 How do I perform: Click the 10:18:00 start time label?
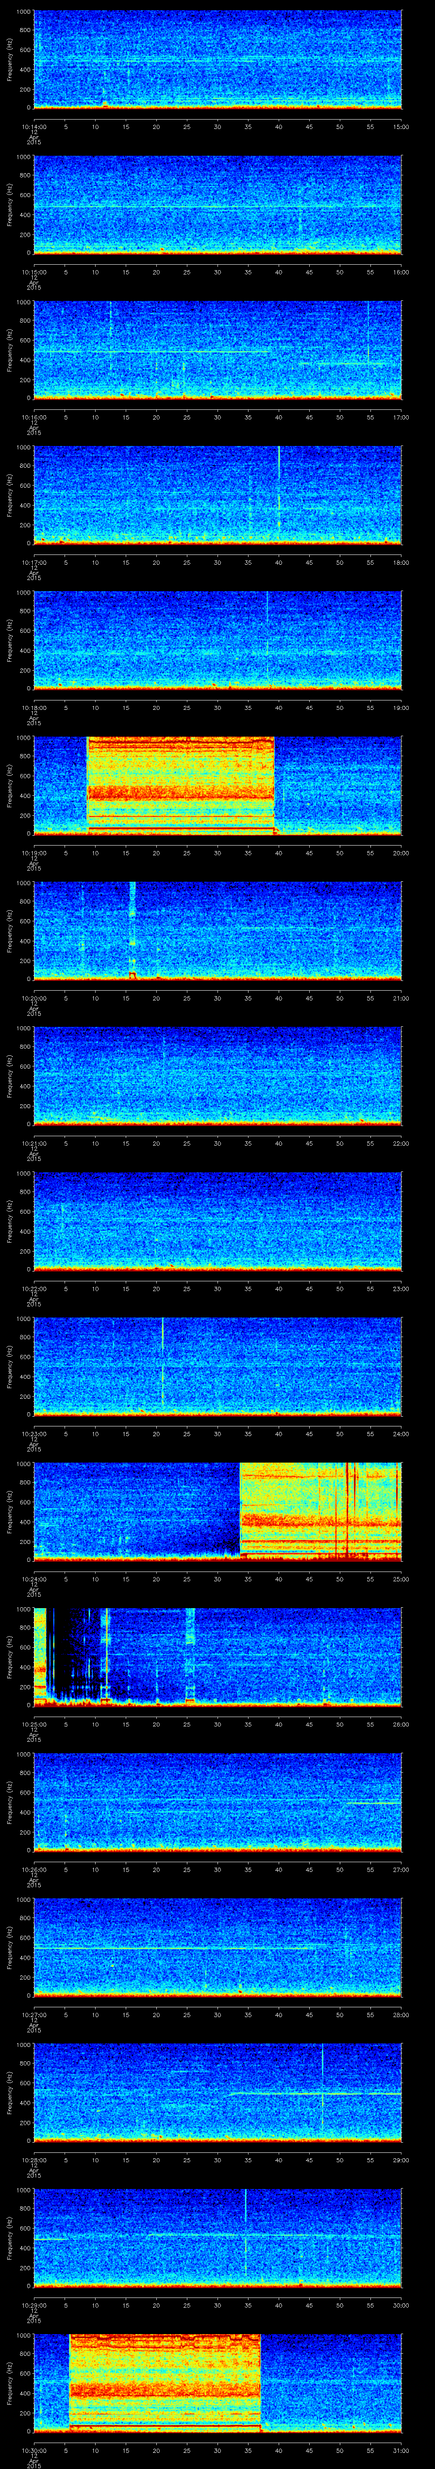(34, 707)
